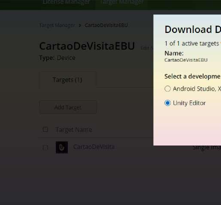Click the Unity Editor option label

189,103
